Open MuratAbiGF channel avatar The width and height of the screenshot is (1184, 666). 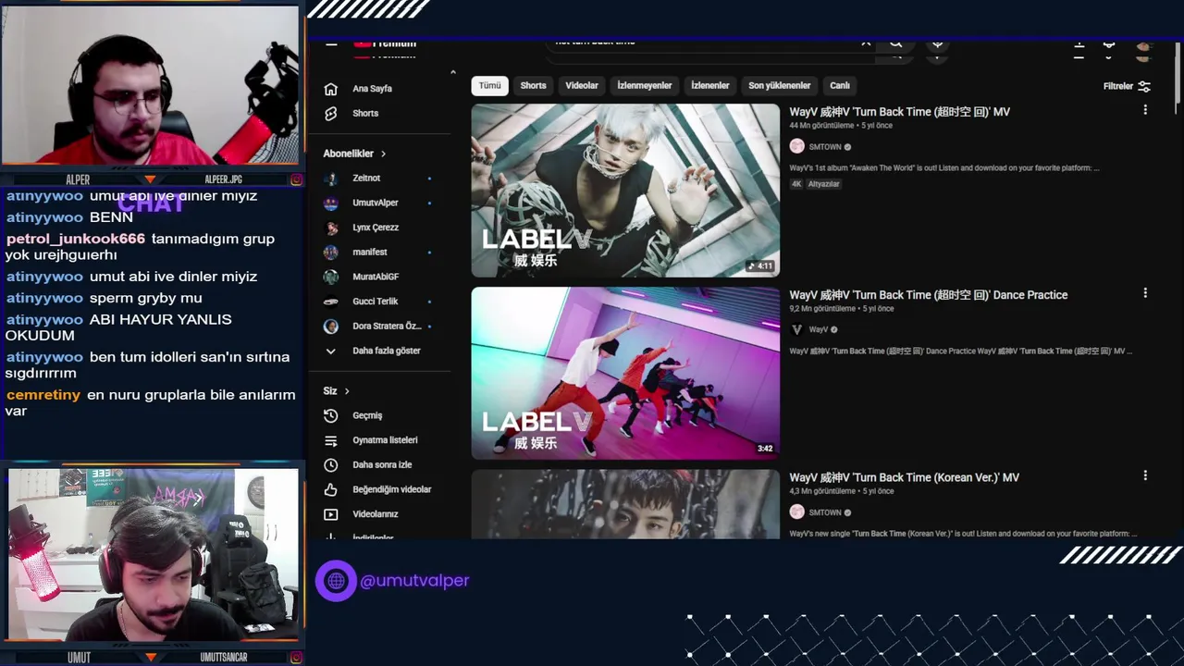pos(331,277)
